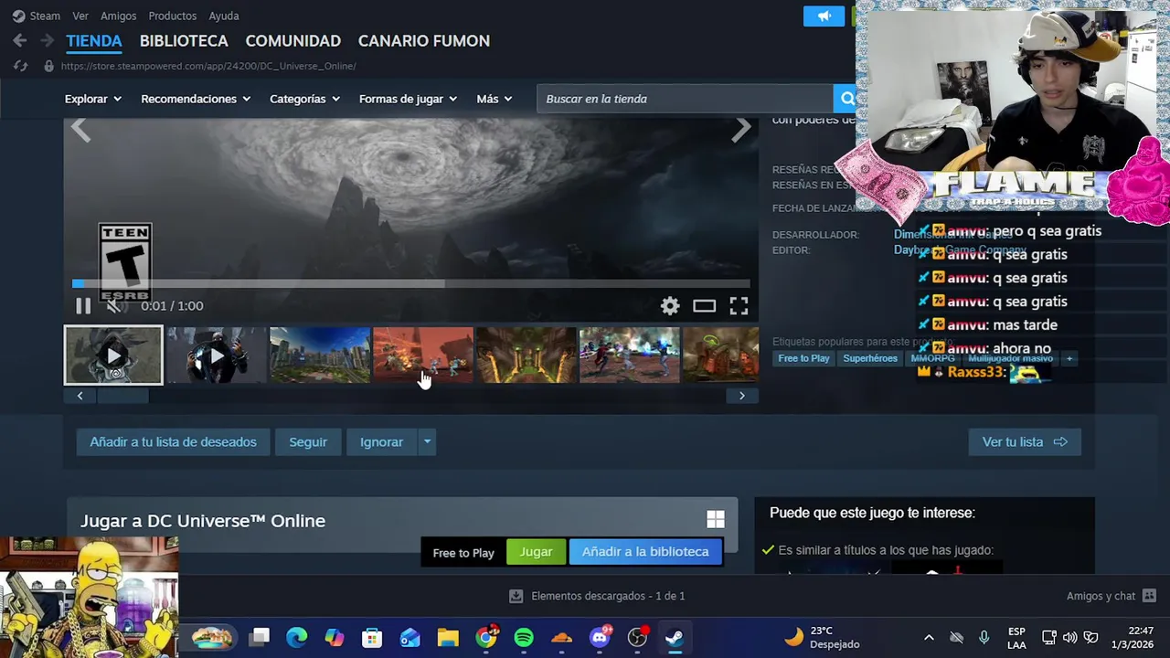Add a tag with the plus button
Screen dimensions: 1170x658
[1069, 358]
